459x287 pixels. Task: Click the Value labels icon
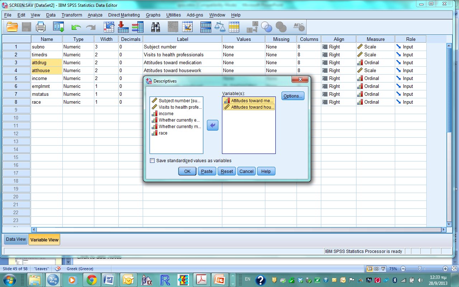tap(252, 27)
